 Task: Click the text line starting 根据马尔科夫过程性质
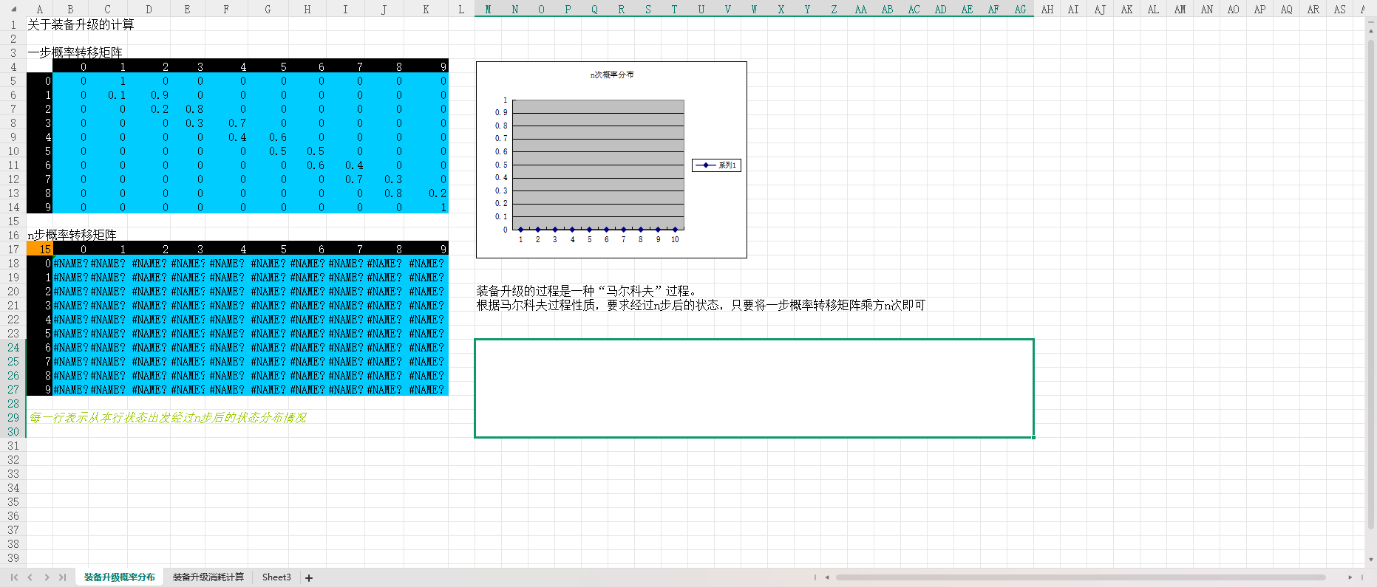pyautogui.click(x=701, y=305)
